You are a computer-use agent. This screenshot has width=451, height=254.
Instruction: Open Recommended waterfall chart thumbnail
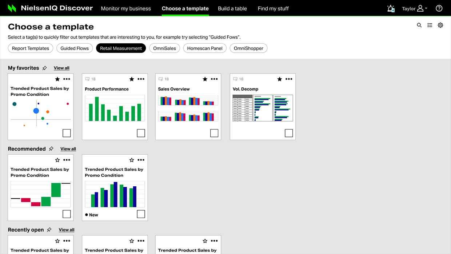(x=41, y=194)
